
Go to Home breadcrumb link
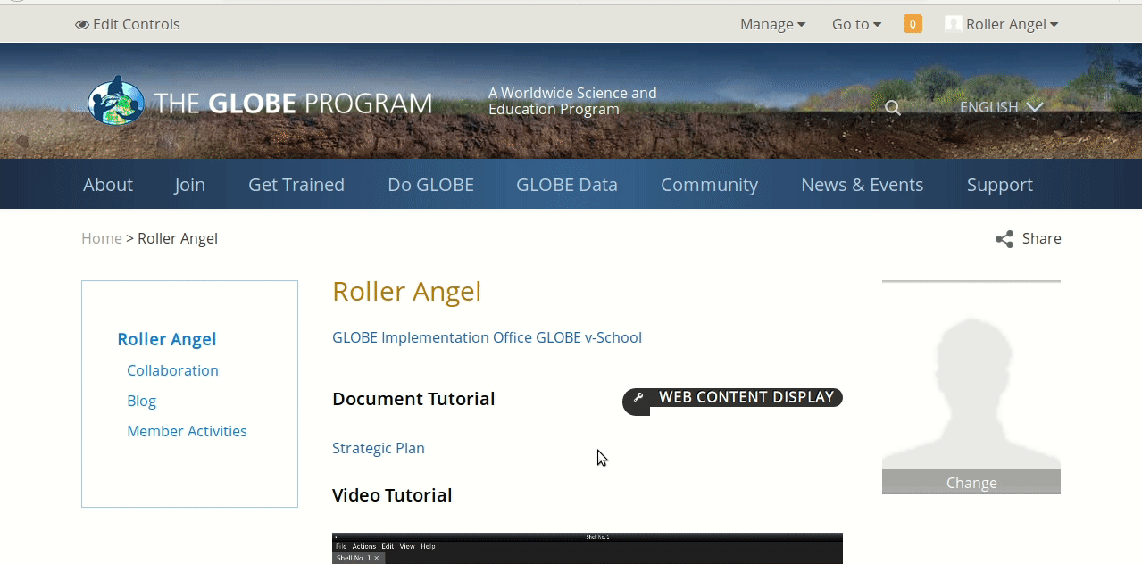102,238
